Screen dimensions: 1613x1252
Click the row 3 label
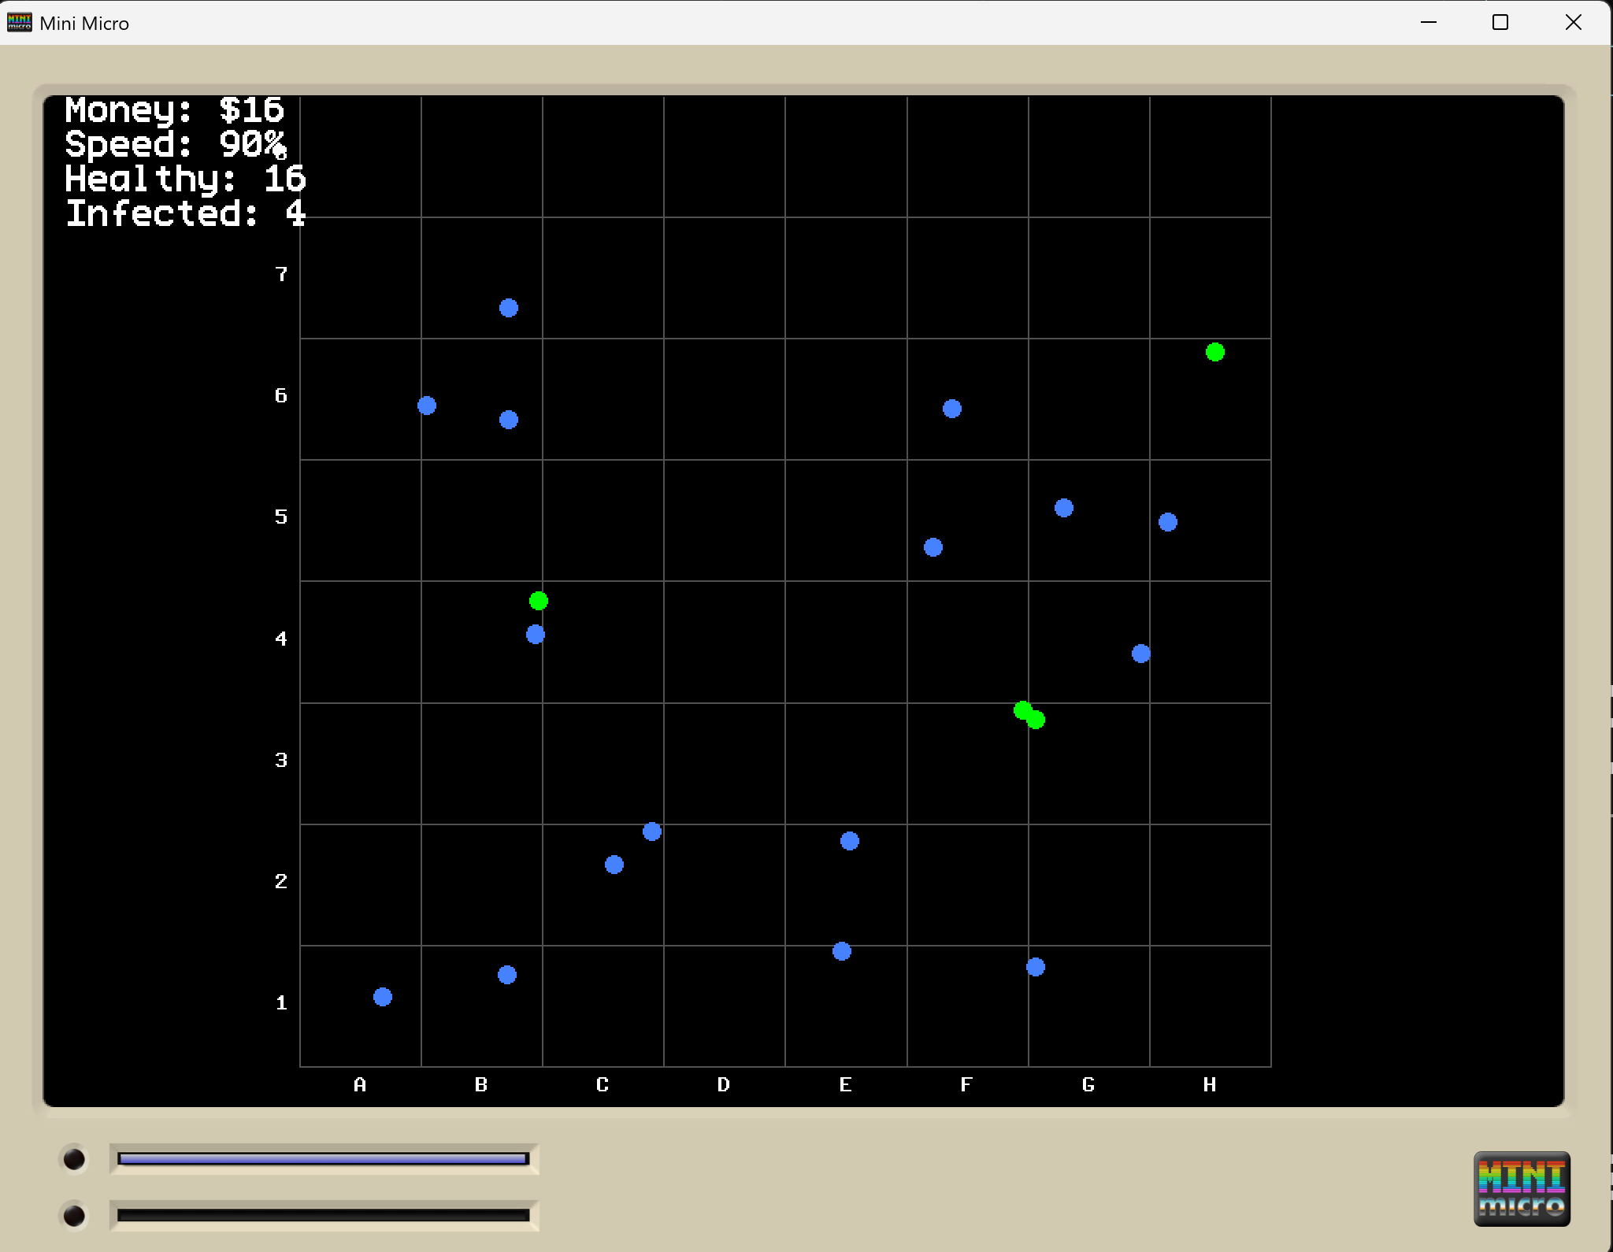[281, 761]
